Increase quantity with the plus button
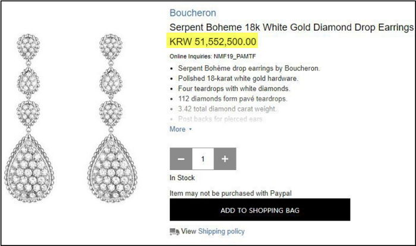Screen dimensions: 416x246 pyautogui.click(x=225, y=159)
